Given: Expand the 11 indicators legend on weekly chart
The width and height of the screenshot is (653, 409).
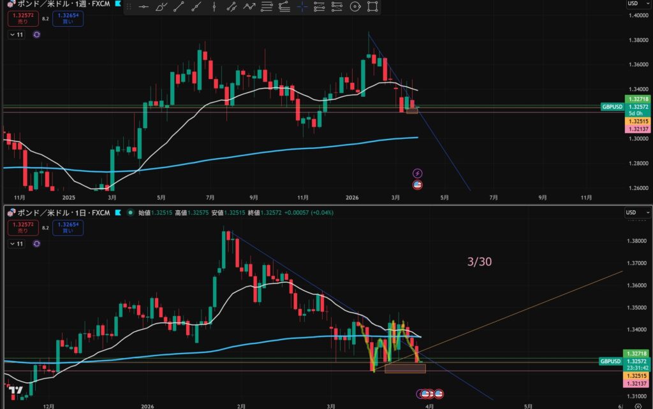Looking at the screenshot, I should (17, 34).
